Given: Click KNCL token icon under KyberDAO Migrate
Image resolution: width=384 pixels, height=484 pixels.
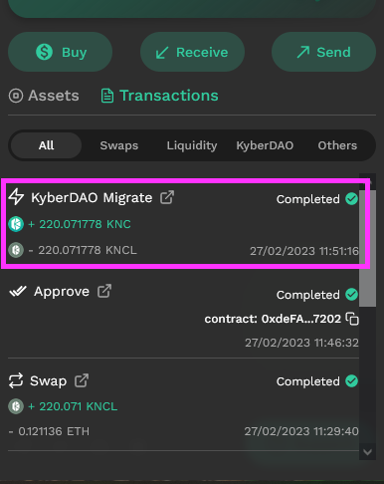Looking at the screenshot, I should tap(16, 250).
